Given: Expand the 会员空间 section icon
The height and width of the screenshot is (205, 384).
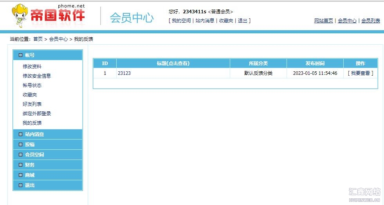Looking at the screenshot, I should (21, 155).
